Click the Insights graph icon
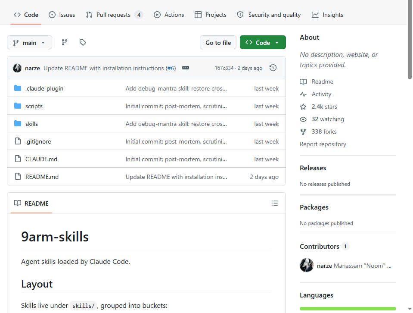This screenshot has height=313, width=413. (315, 15)
